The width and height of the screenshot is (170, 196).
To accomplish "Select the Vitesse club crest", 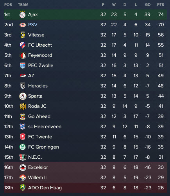I will point(23,35).
